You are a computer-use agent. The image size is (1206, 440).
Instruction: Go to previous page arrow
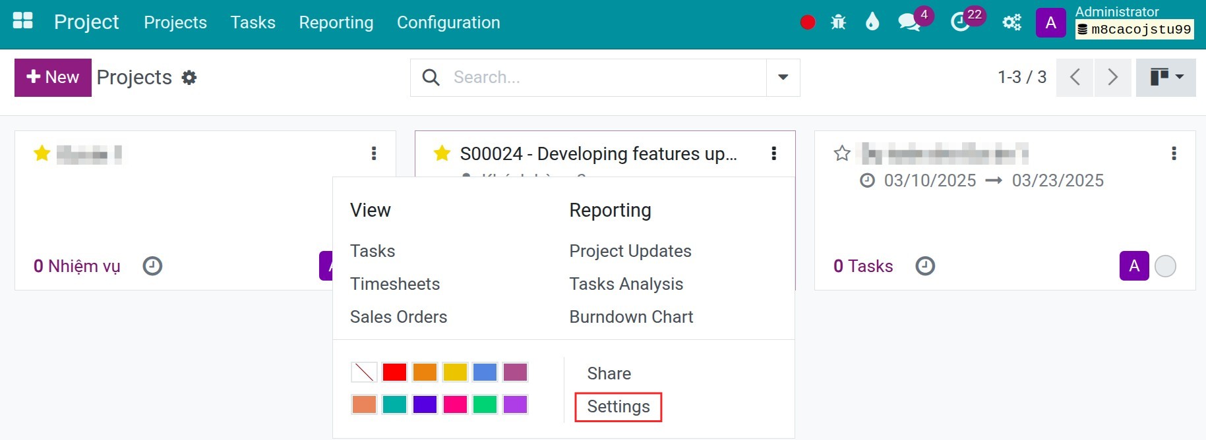click(x=1075, y=78)
